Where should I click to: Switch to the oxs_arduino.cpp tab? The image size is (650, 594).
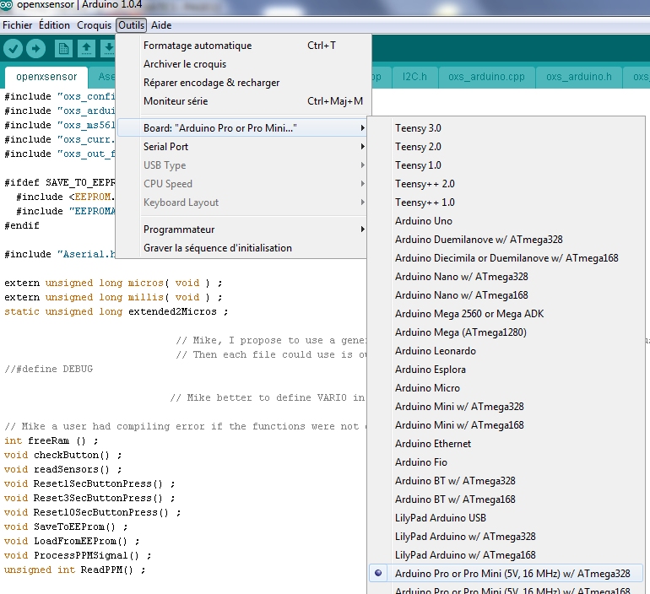486,77
